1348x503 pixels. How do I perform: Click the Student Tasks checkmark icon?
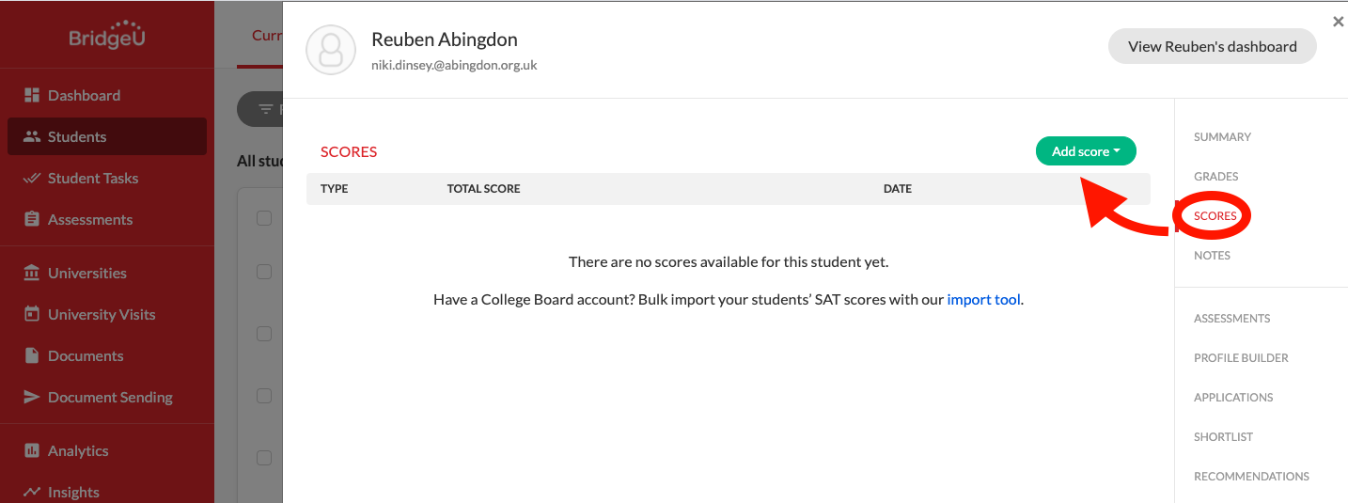32,178
